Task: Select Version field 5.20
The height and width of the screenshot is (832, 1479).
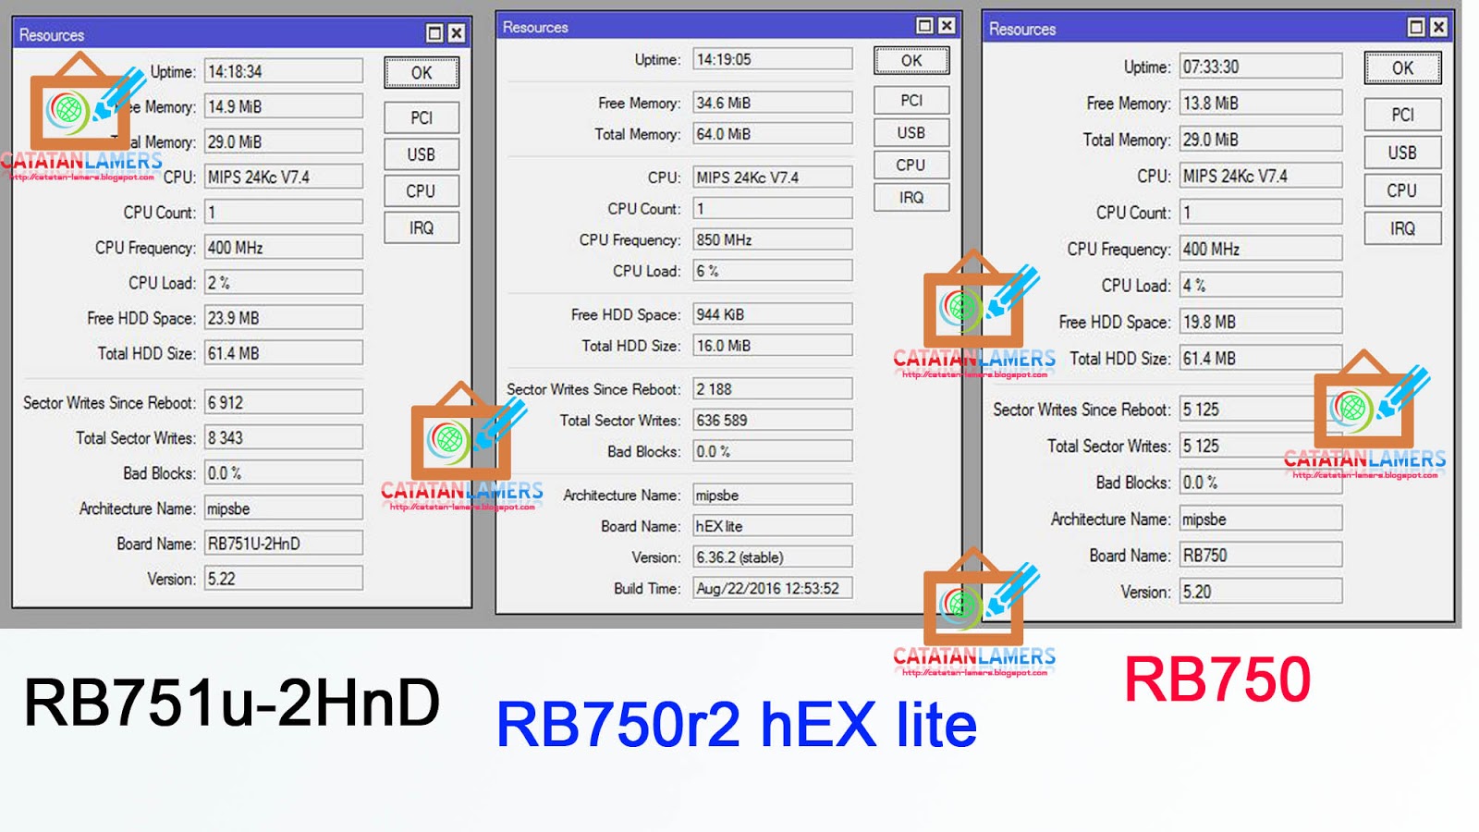Action: [x=1261, y=592]
